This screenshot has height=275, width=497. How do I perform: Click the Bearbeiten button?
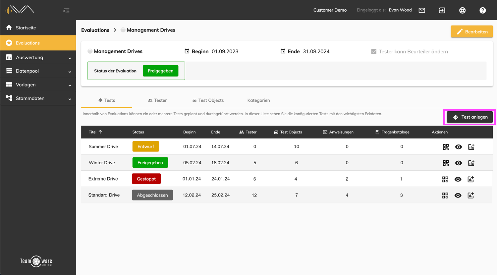pos(472,32)
